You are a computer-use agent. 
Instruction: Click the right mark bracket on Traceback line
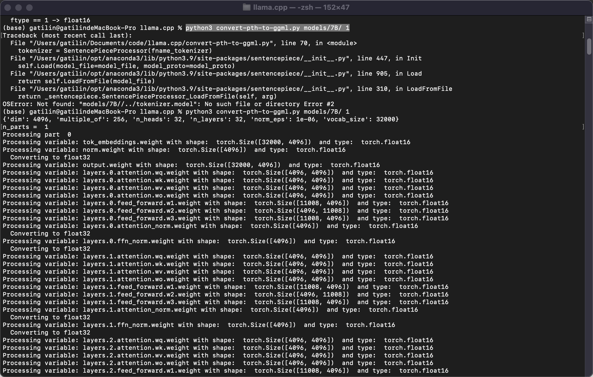click(583, 36)
